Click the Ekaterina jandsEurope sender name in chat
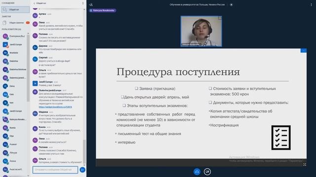316x177 pixels. [x=50, y=90]
